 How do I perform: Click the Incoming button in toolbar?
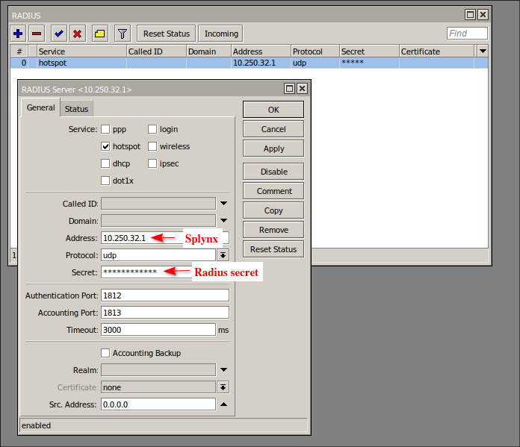(221, 34)
